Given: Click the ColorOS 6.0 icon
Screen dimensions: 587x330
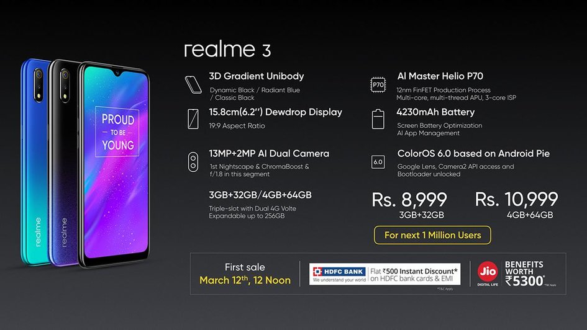Looking at the screenshot, I should (x=378, y=162).
